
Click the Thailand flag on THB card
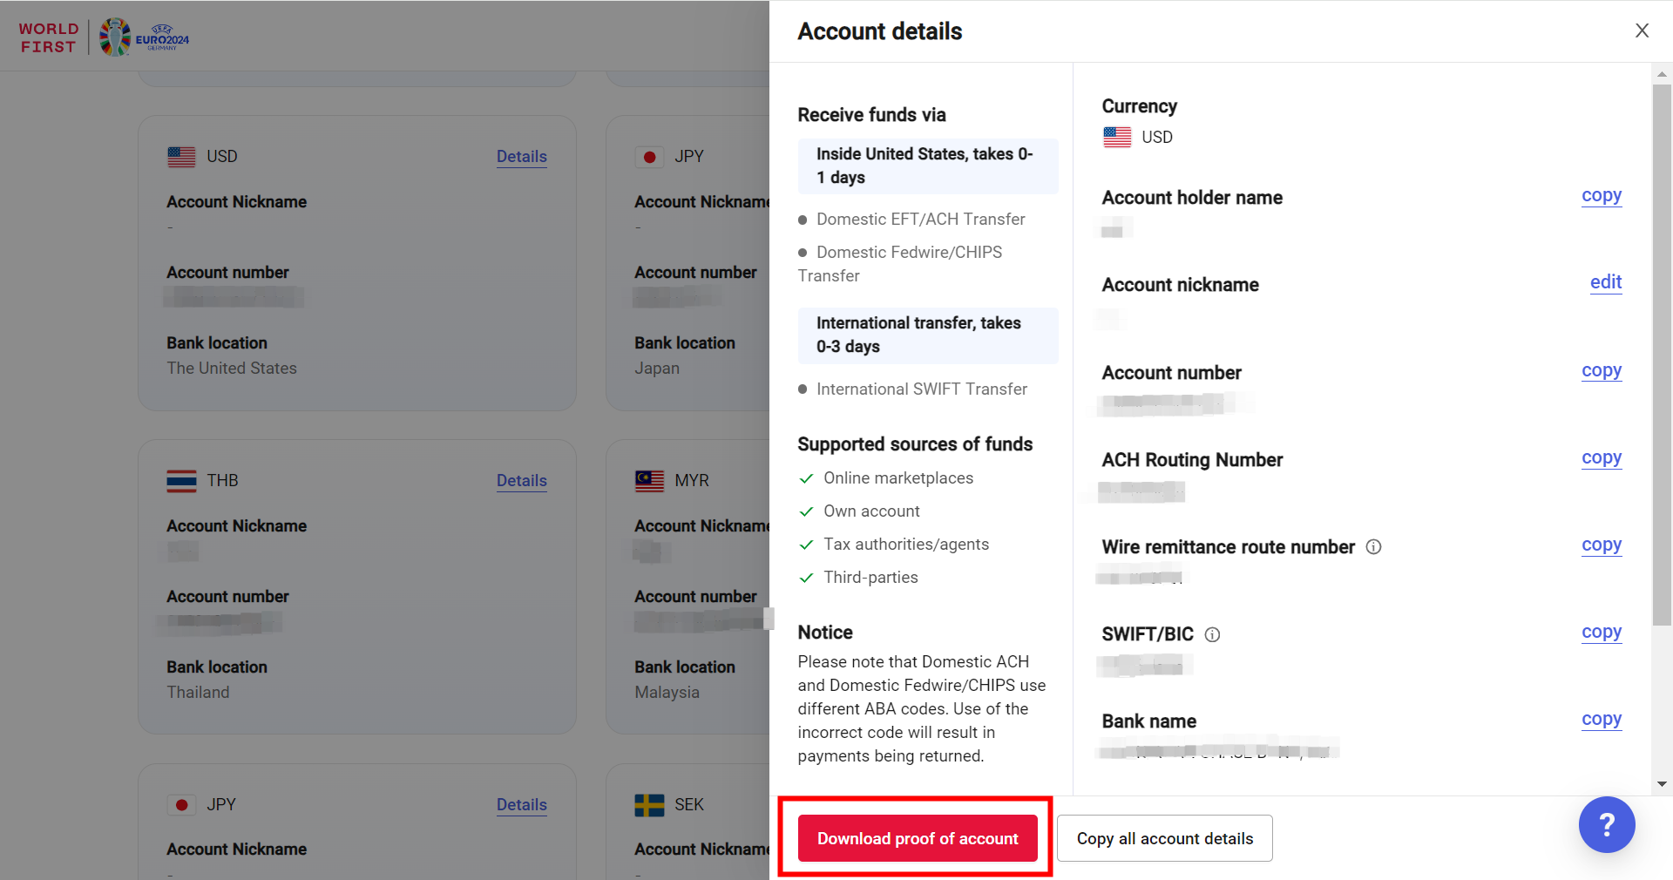coord(181,481)
